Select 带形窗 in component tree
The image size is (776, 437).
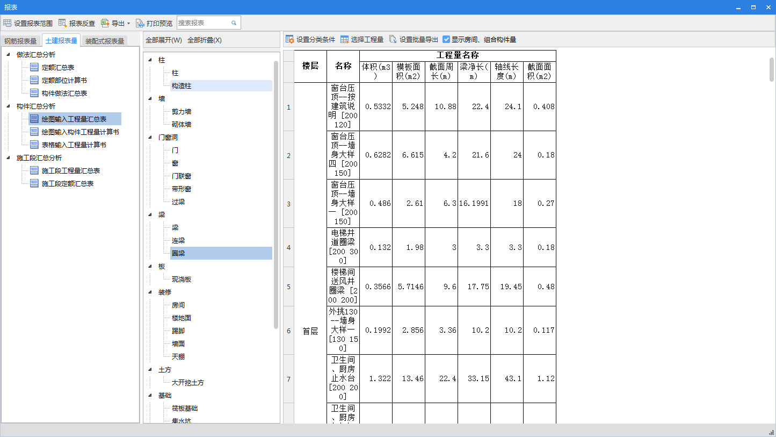tap(182, 189)
